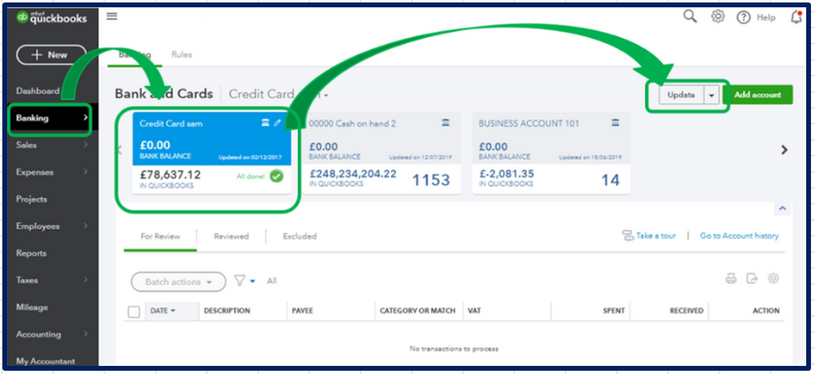Open the Update button dropdown arrow

click(711, 96)
